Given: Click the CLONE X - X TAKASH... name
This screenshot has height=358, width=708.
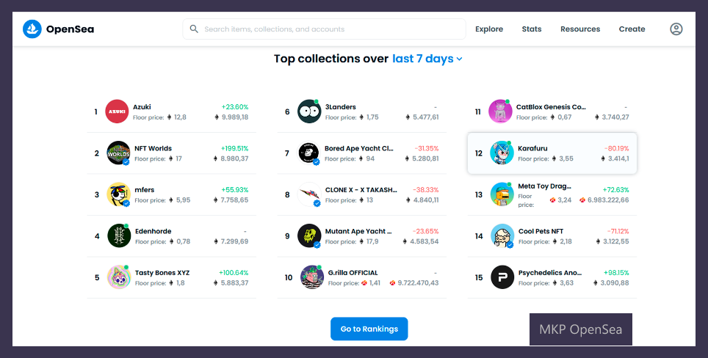Looking at the screenshot, I should [x=361, y=190].
